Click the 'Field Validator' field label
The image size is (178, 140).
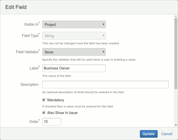27,52
